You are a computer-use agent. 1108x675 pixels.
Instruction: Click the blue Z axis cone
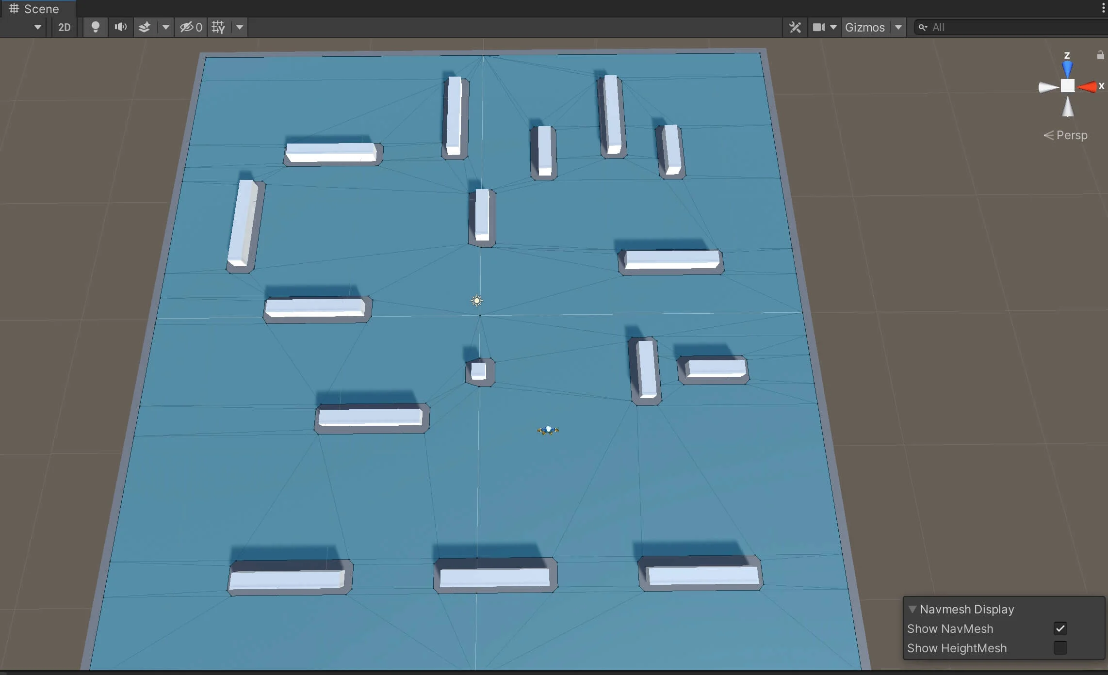click(x=1067, y=68)
